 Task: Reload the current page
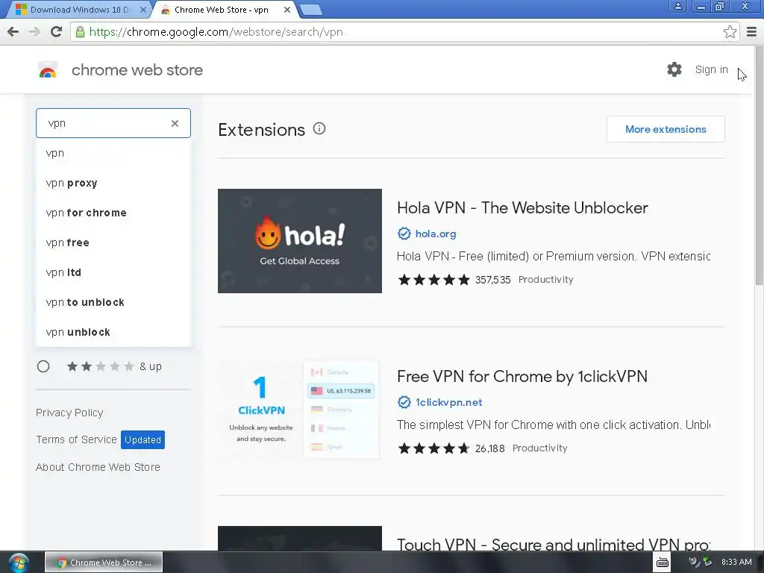click(x=57, y=31)
